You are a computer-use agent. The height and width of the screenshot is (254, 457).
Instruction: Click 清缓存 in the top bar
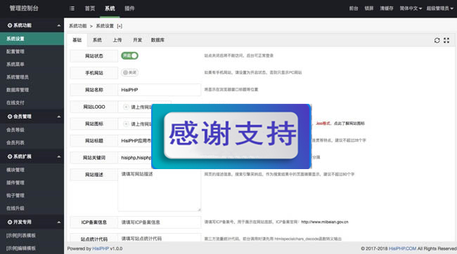click(x=387, y=8)
